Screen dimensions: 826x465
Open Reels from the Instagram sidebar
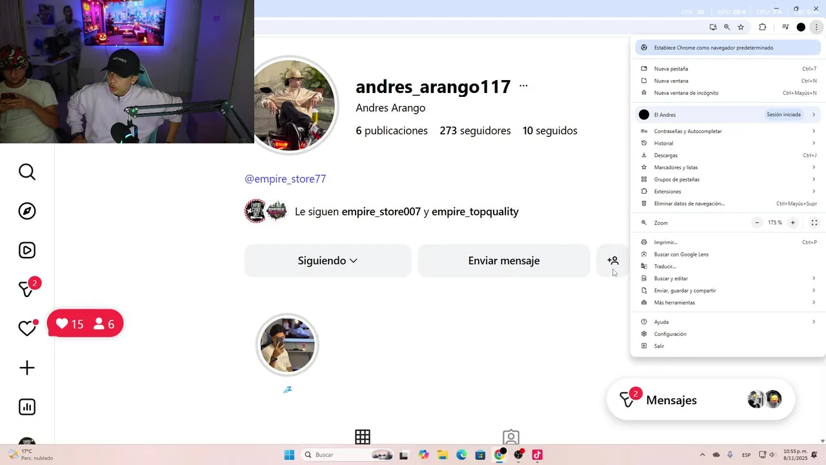click(27, 251)
